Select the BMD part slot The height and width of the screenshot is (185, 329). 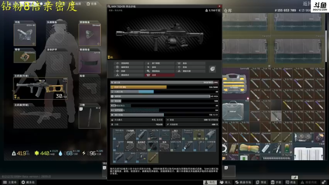click(130, 158)
